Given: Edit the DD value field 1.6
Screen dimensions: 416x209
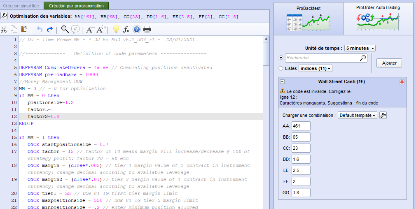Looking at the screenshot, I should 301,160.
